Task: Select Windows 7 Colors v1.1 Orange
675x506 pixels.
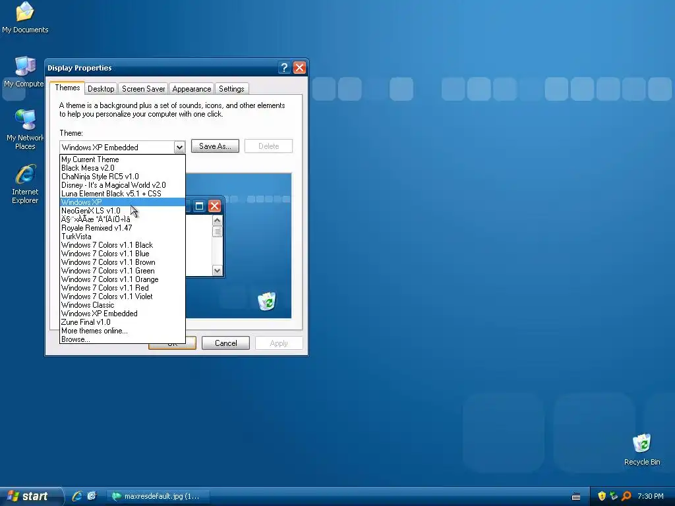Action: click(x=123, y=279)
